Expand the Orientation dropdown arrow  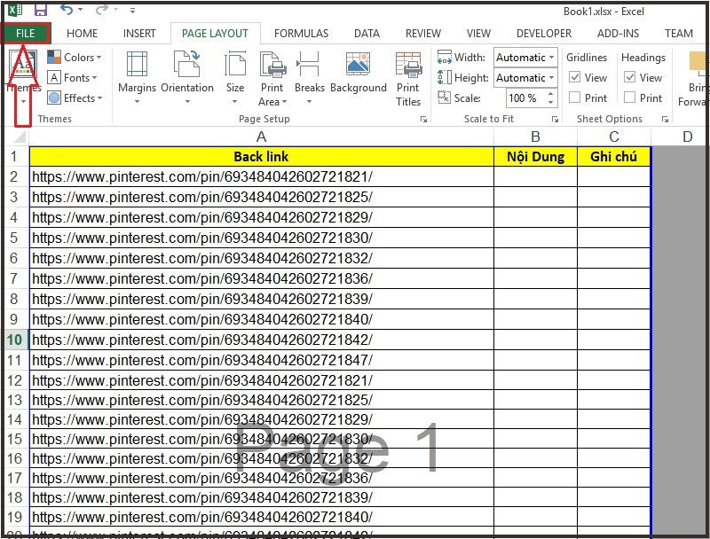[x=187, y=102]
